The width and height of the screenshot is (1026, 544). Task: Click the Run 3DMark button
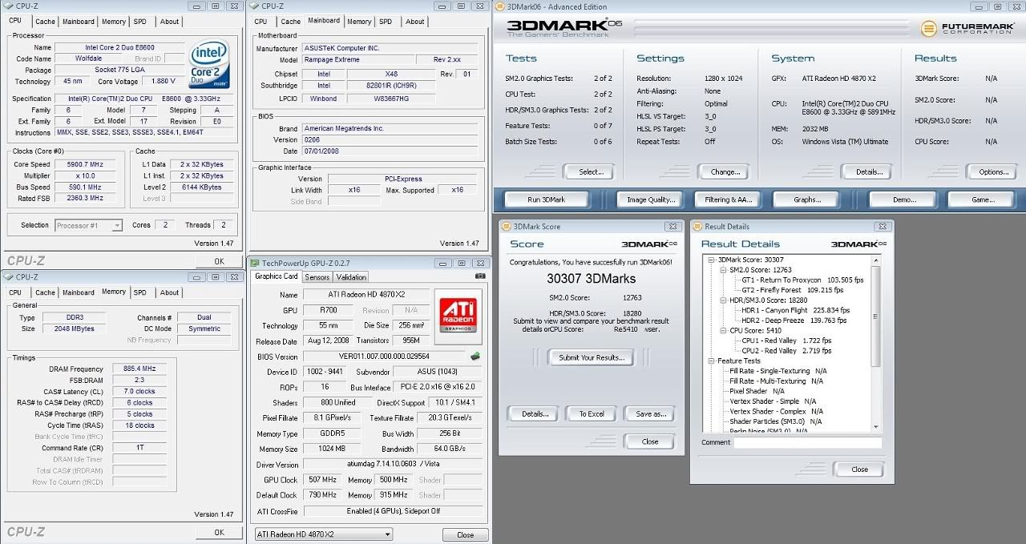[546, 199]
